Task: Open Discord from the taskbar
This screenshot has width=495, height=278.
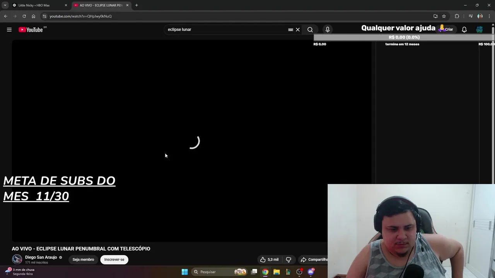Action: point(311,272)
